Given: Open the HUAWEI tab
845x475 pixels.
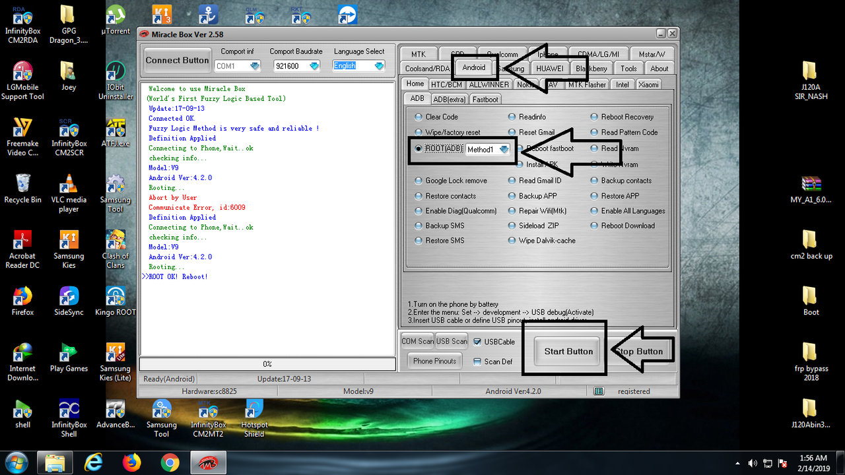Looking at the screenshot, I should click(549, 69).
